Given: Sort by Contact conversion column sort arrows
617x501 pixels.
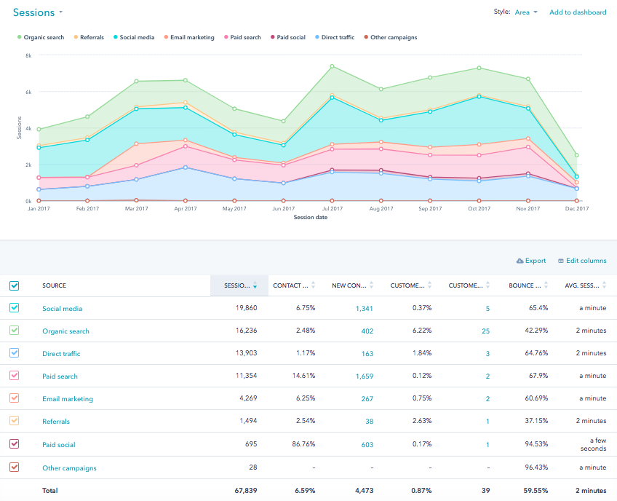Looking at the screenshot, I should pos(313,285).
